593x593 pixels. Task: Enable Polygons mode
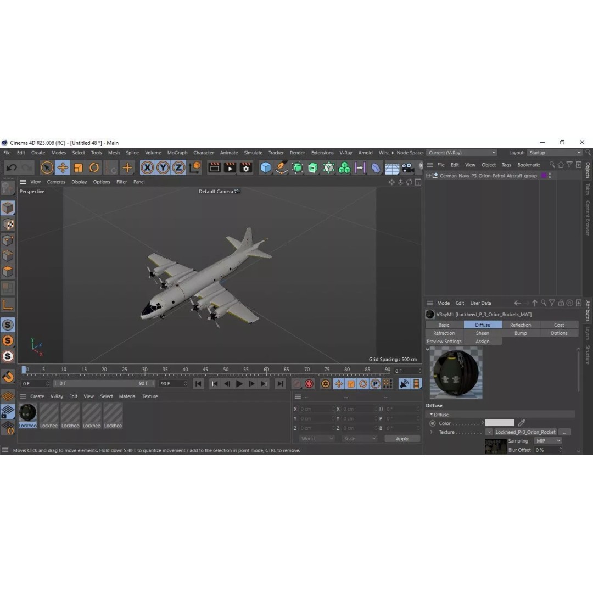point(8,272)
